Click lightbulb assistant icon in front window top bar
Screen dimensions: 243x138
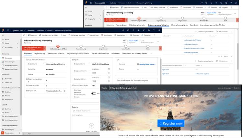click(133, 31)
